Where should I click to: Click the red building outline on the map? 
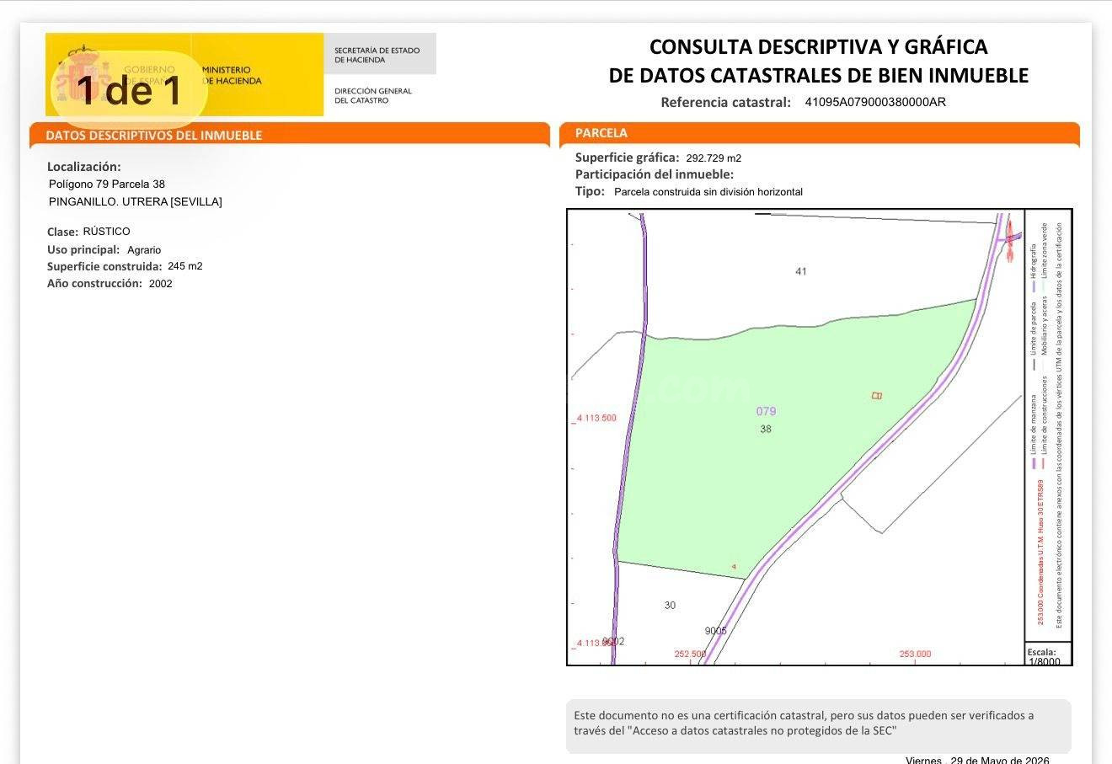(877, 396)
